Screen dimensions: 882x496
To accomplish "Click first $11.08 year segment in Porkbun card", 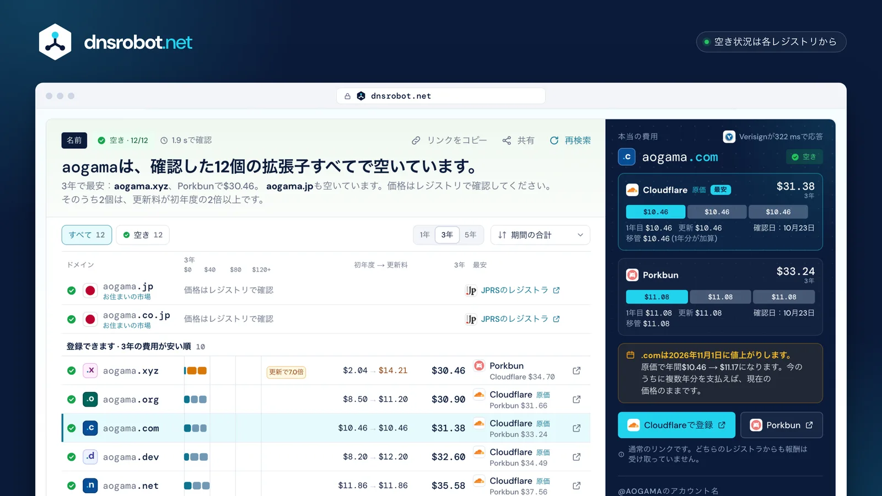I will click(657, 296).
